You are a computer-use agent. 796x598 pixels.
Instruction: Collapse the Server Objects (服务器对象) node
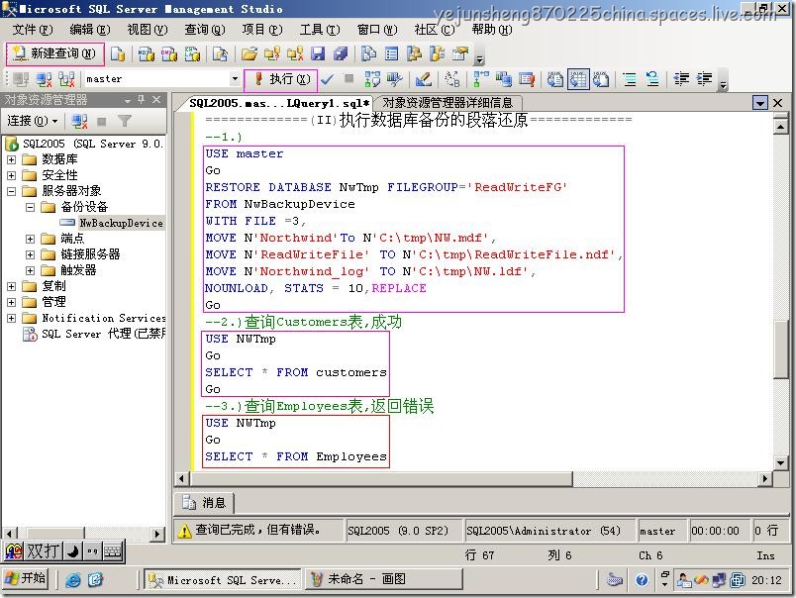pyautogui.click(x=11, y=191)
